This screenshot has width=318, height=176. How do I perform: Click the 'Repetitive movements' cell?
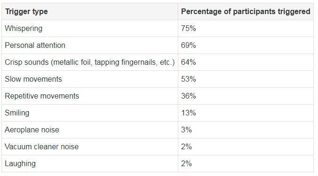(90, 96)
